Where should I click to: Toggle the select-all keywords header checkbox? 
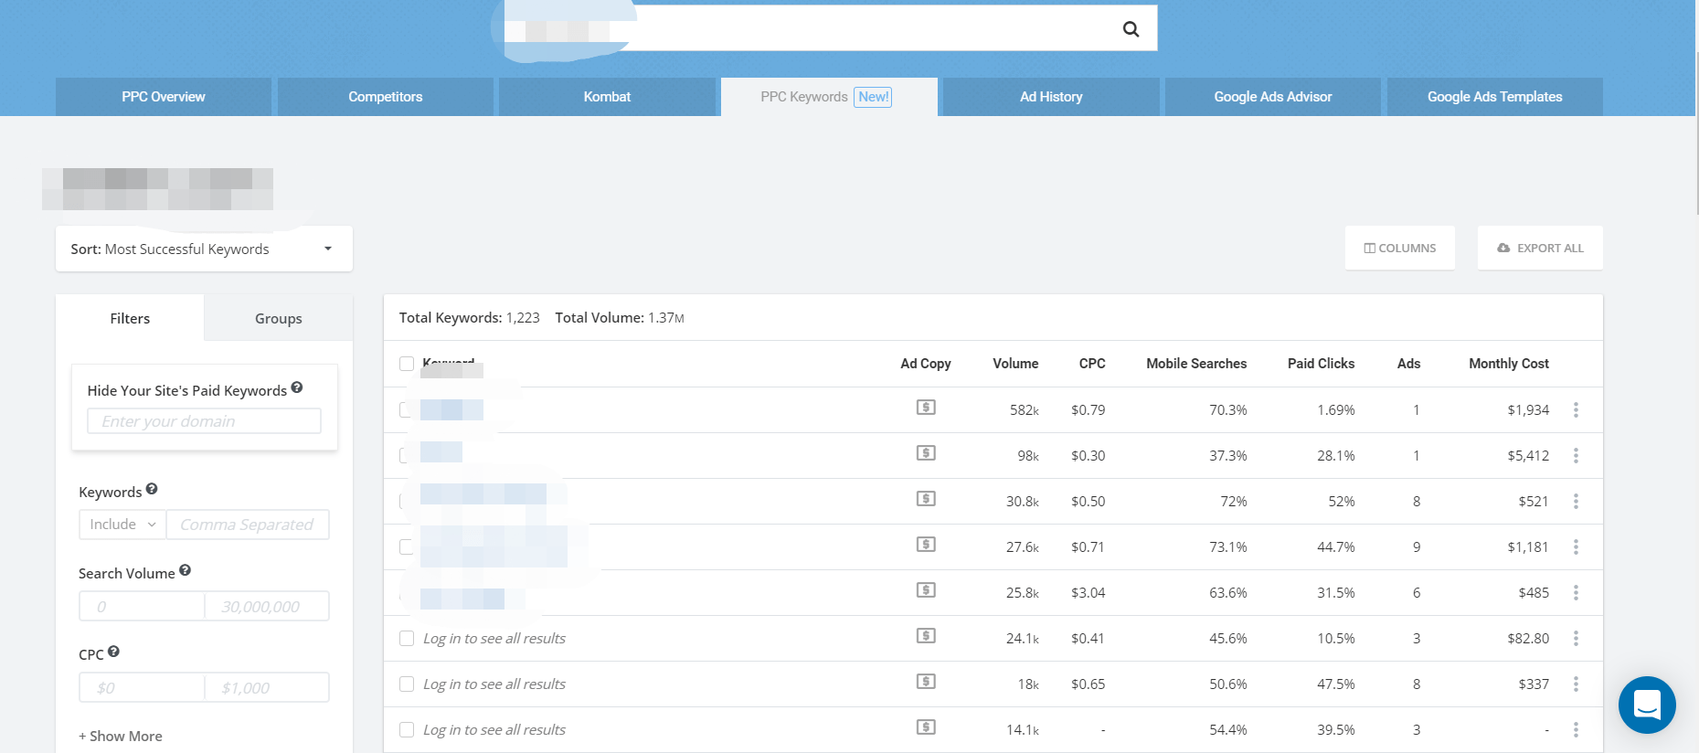pyautogui.click(x=407, y=364)
